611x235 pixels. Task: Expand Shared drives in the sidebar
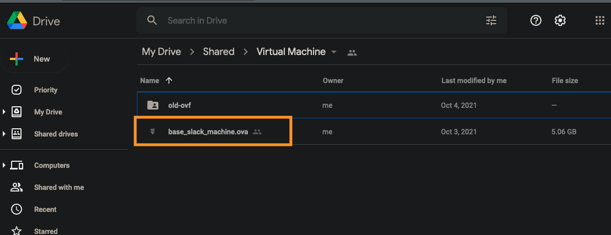[4, 134]
